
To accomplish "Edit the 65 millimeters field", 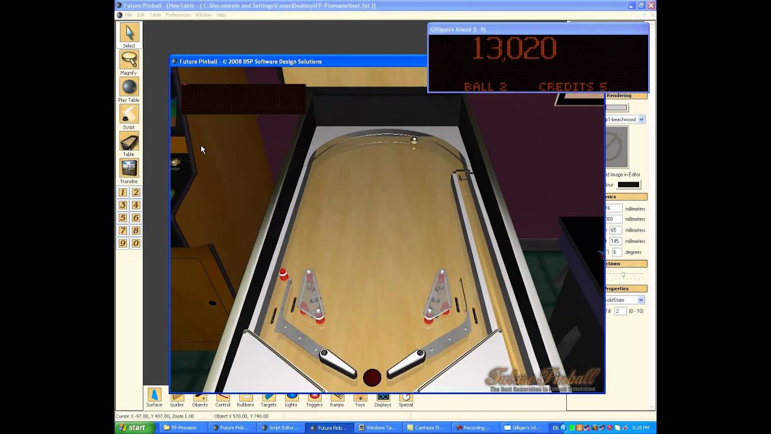I will coord(615,230).
